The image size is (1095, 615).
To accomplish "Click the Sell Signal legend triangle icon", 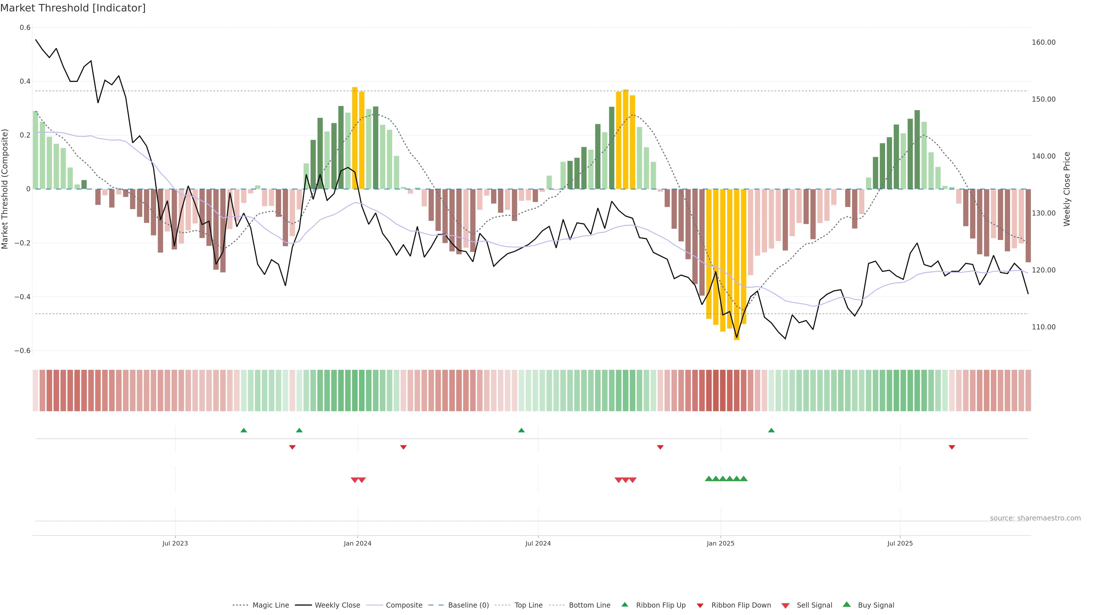I will click(x=785, y=606).
